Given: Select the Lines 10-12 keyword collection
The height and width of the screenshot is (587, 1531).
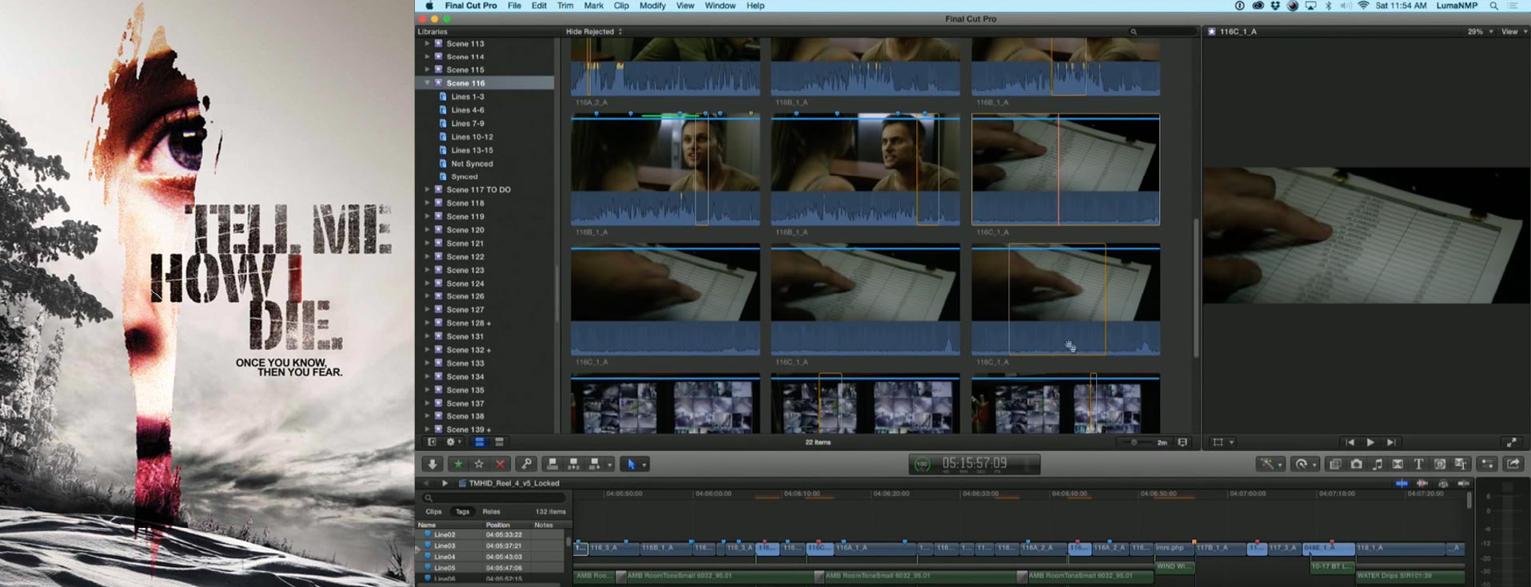Looking at the screenshot, I should 472,137.
